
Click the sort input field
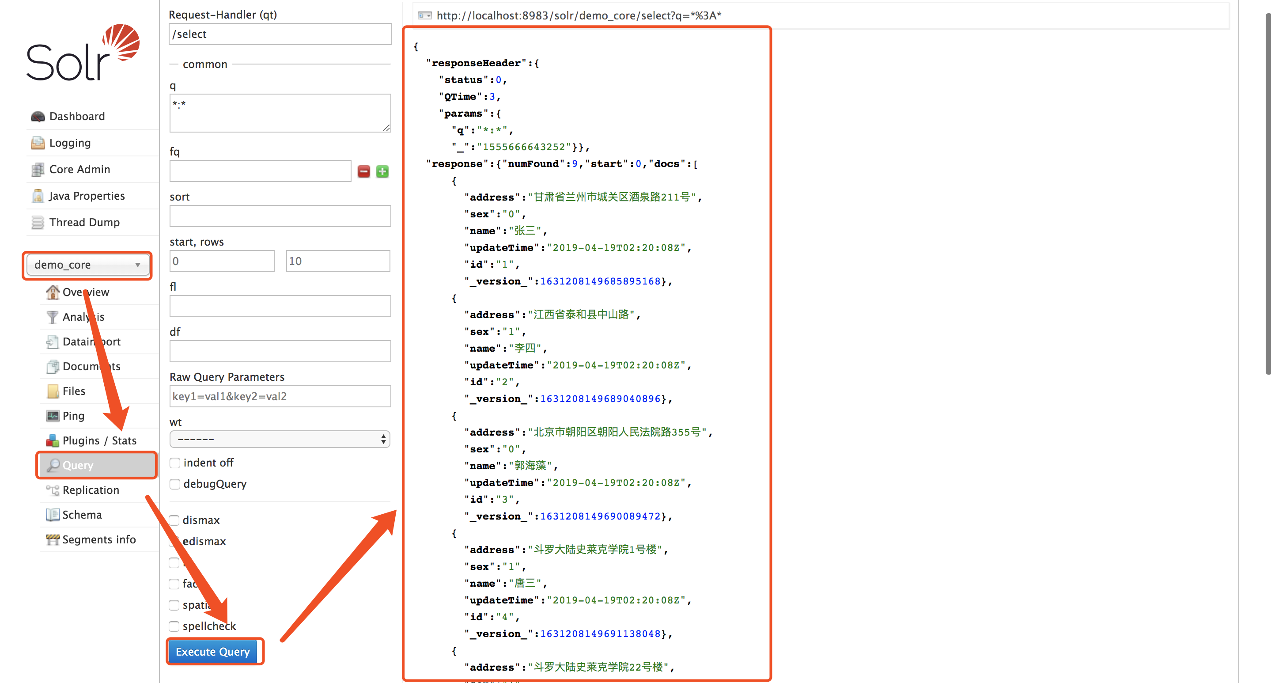[x=280, y=216]
